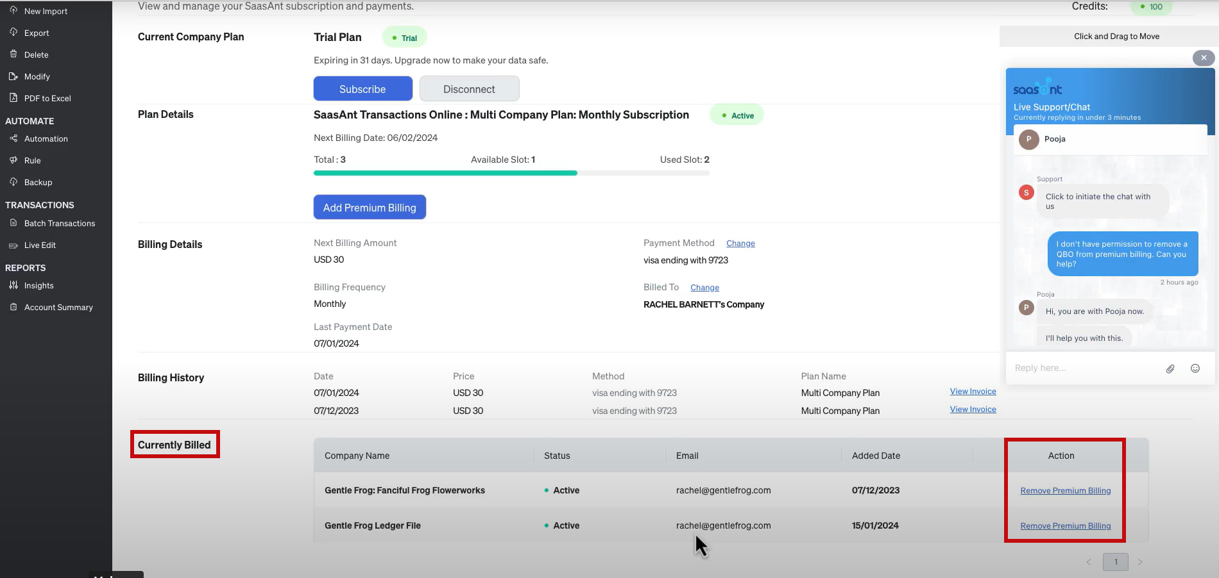1219x578 pixels.
Task: Click the Rule sidebar icon
Action: 13,160
